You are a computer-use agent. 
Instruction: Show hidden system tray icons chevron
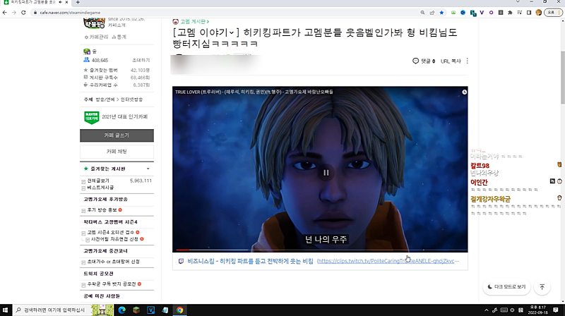pyautogui.click(x=487, y=310)
